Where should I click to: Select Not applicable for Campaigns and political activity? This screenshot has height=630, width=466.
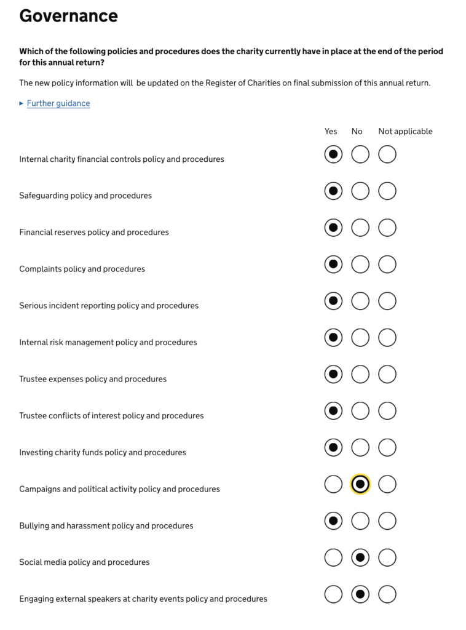click(x=387, y=484)
